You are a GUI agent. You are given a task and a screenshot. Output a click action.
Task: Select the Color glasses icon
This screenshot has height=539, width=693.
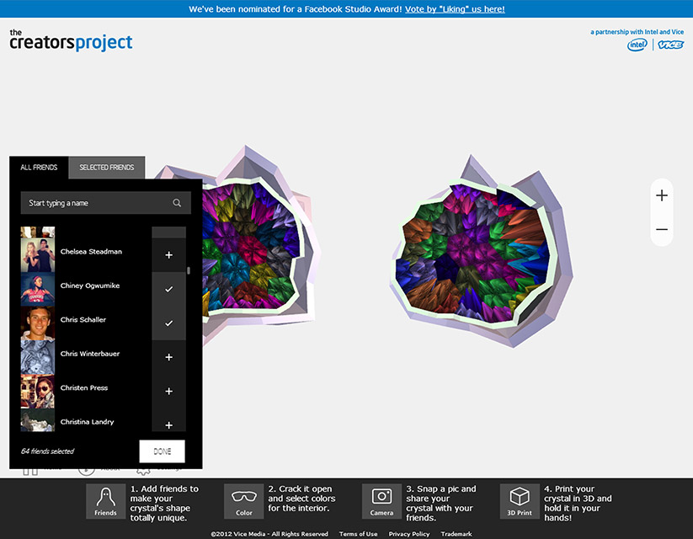pyautogui.click(x=243, y=501)
